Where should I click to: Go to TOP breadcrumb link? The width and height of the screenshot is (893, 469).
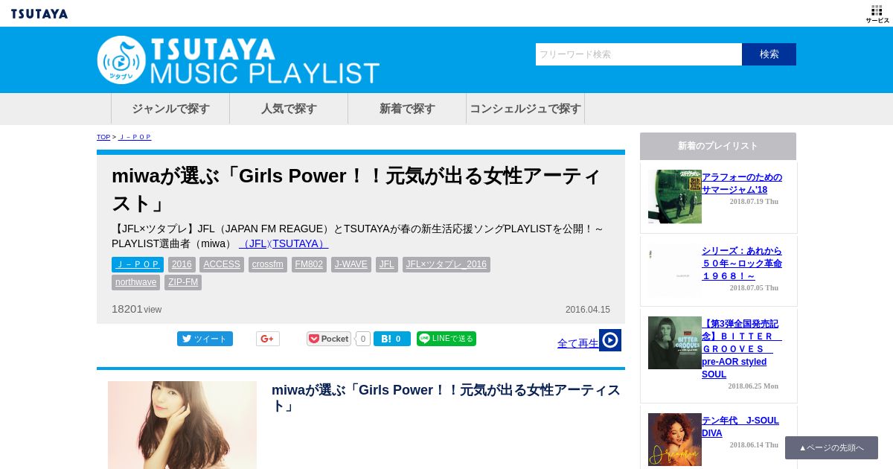103,137
